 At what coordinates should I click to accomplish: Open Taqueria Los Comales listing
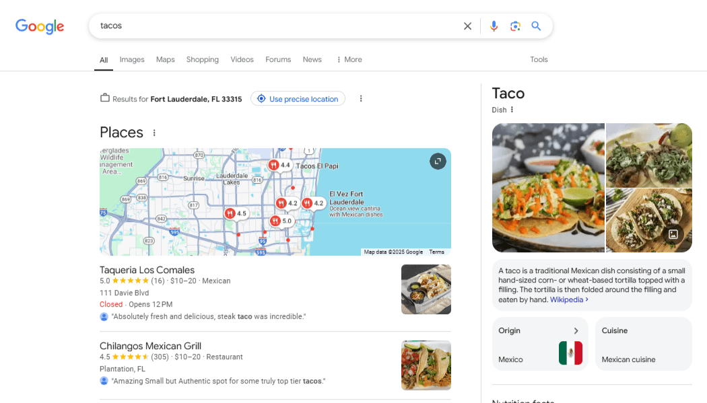pyautogui.click(x=147, y=270)
